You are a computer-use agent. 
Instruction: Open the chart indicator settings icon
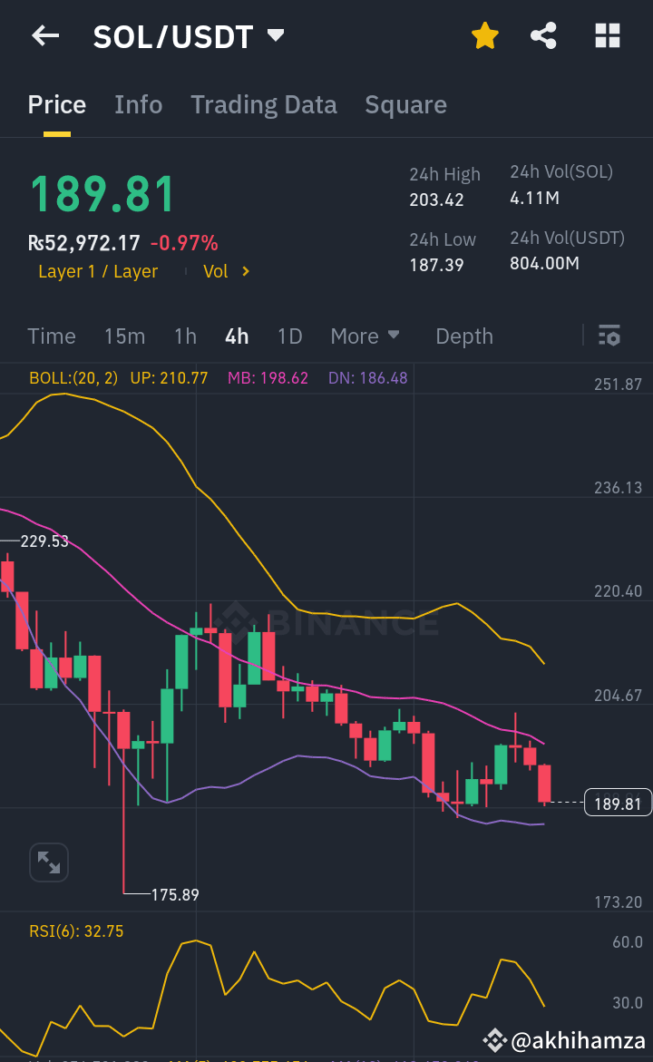(x=609, y=336)
